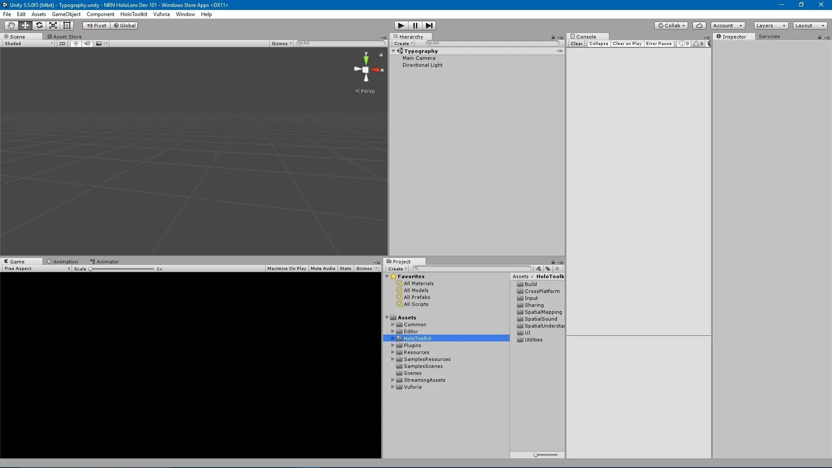Toggle Error Pause in Console
This screenshot has width=832, height=468.
(x=659, y=43)
